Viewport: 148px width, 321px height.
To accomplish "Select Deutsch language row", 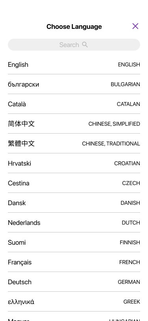I will point(74,282).
